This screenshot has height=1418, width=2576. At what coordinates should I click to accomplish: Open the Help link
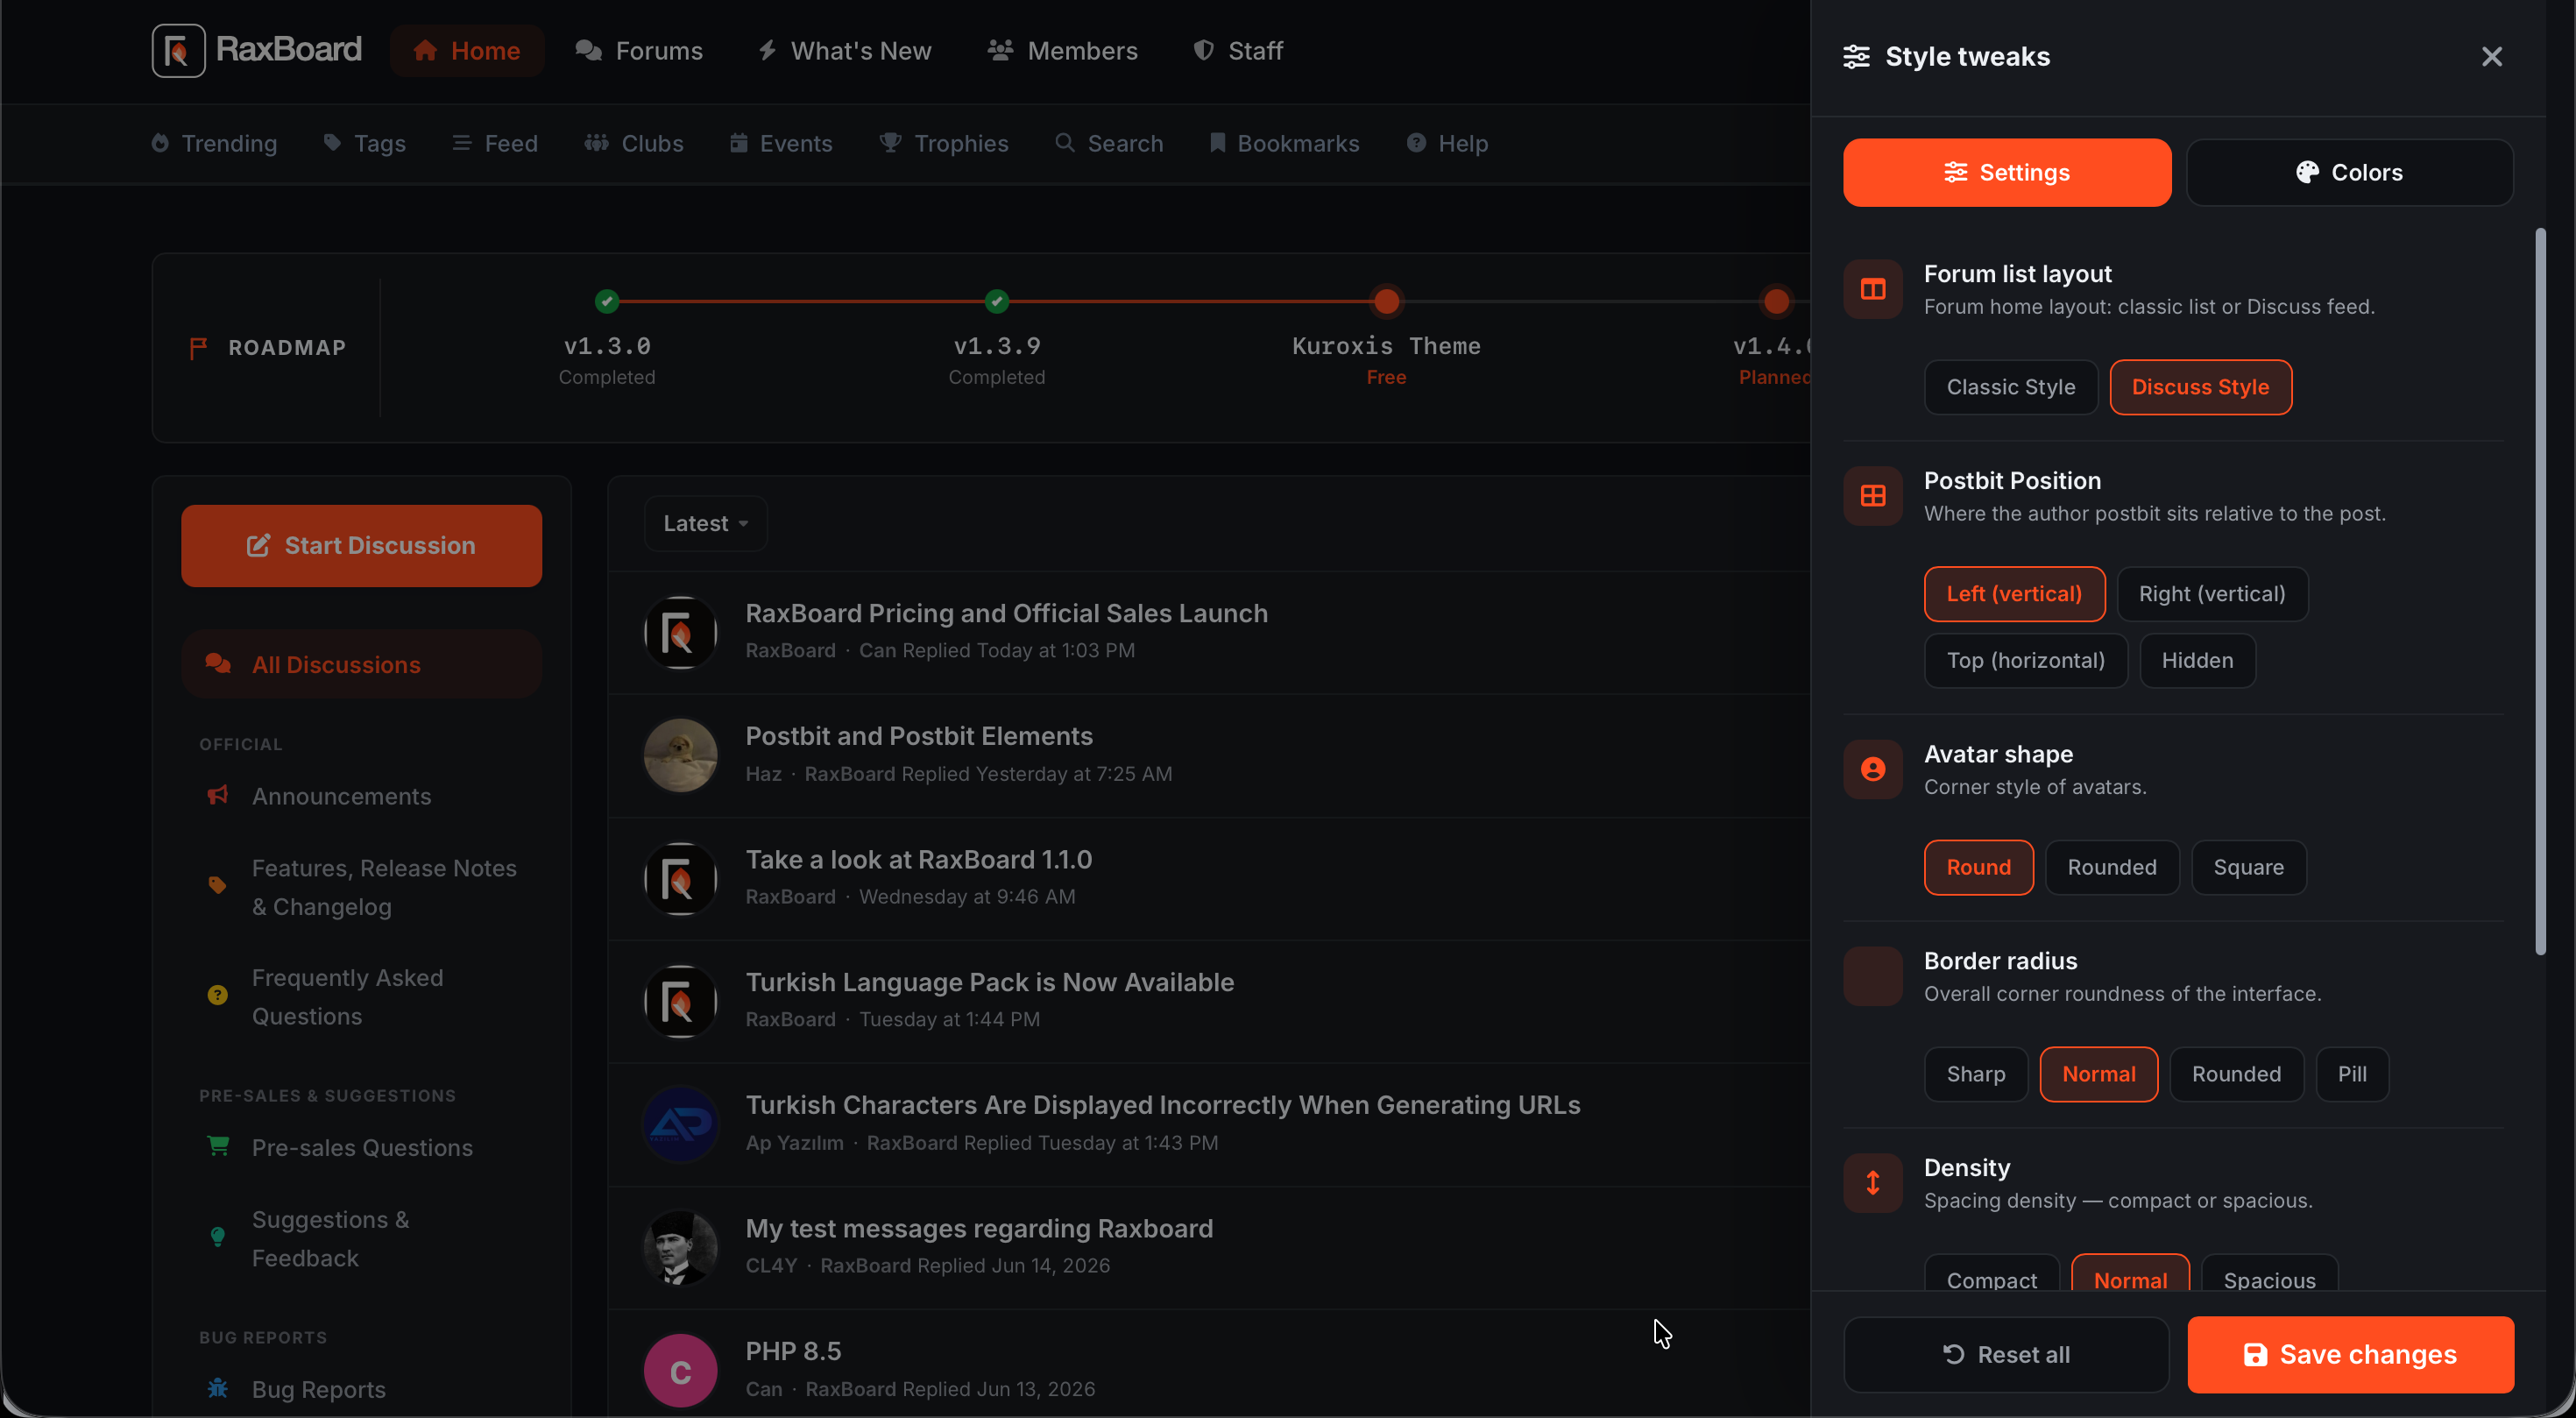pos(1447,143)
